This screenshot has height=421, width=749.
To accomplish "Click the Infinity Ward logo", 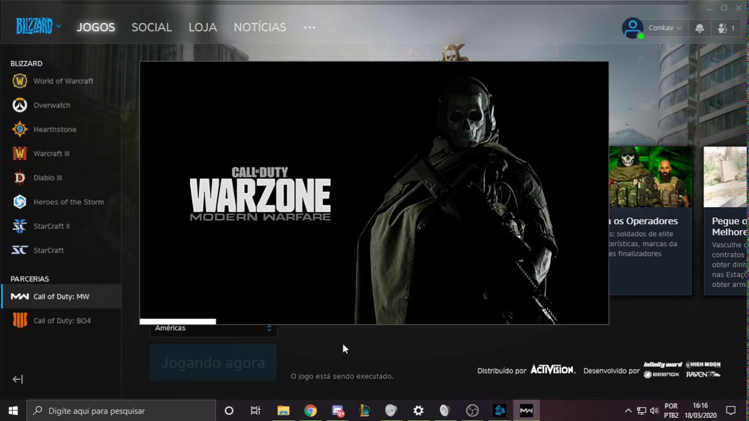I will (662, 365).
